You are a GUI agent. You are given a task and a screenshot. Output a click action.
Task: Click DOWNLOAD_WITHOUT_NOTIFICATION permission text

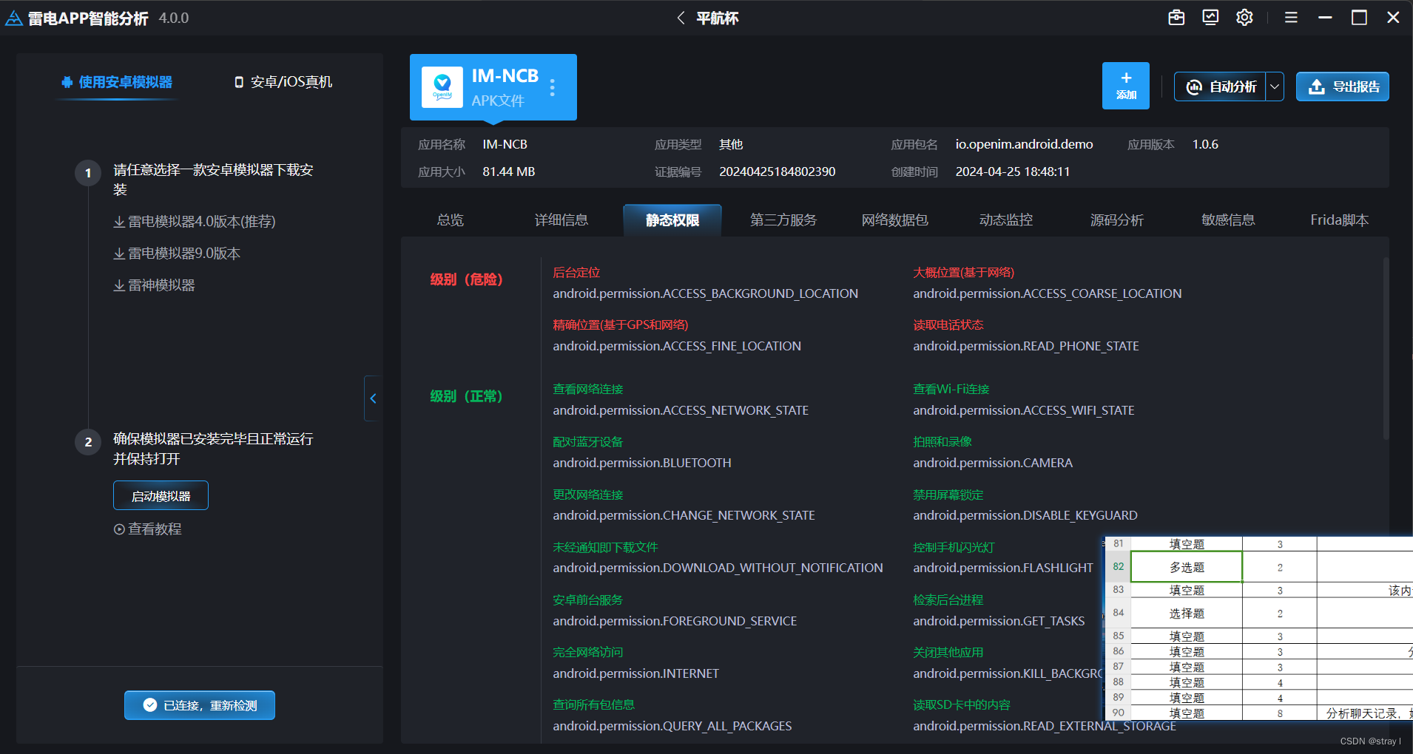point(718,568)
